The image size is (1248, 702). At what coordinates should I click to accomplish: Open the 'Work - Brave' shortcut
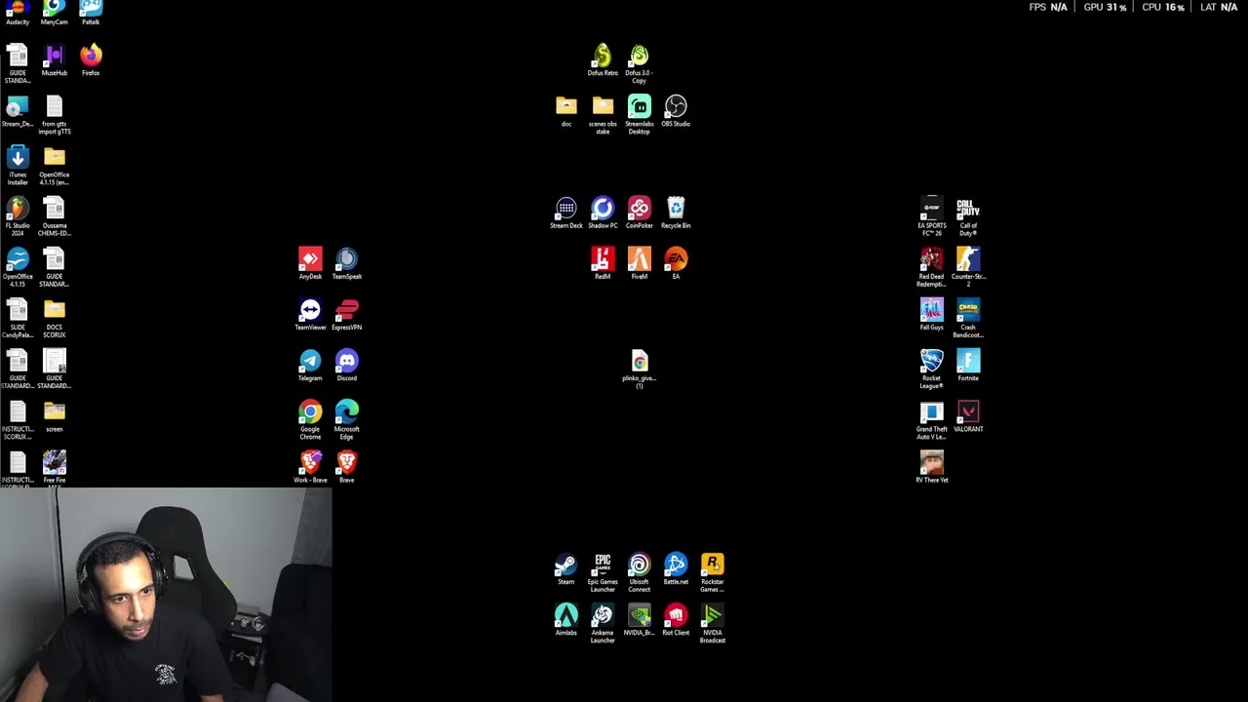(310, 467)
